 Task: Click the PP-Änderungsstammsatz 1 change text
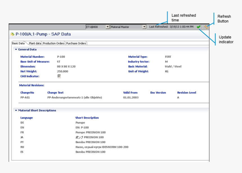(75, 97)
